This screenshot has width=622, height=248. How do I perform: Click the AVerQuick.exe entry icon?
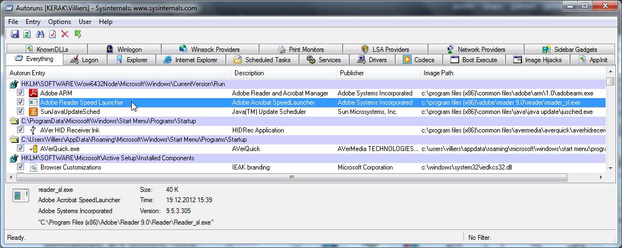click(33, 149)
